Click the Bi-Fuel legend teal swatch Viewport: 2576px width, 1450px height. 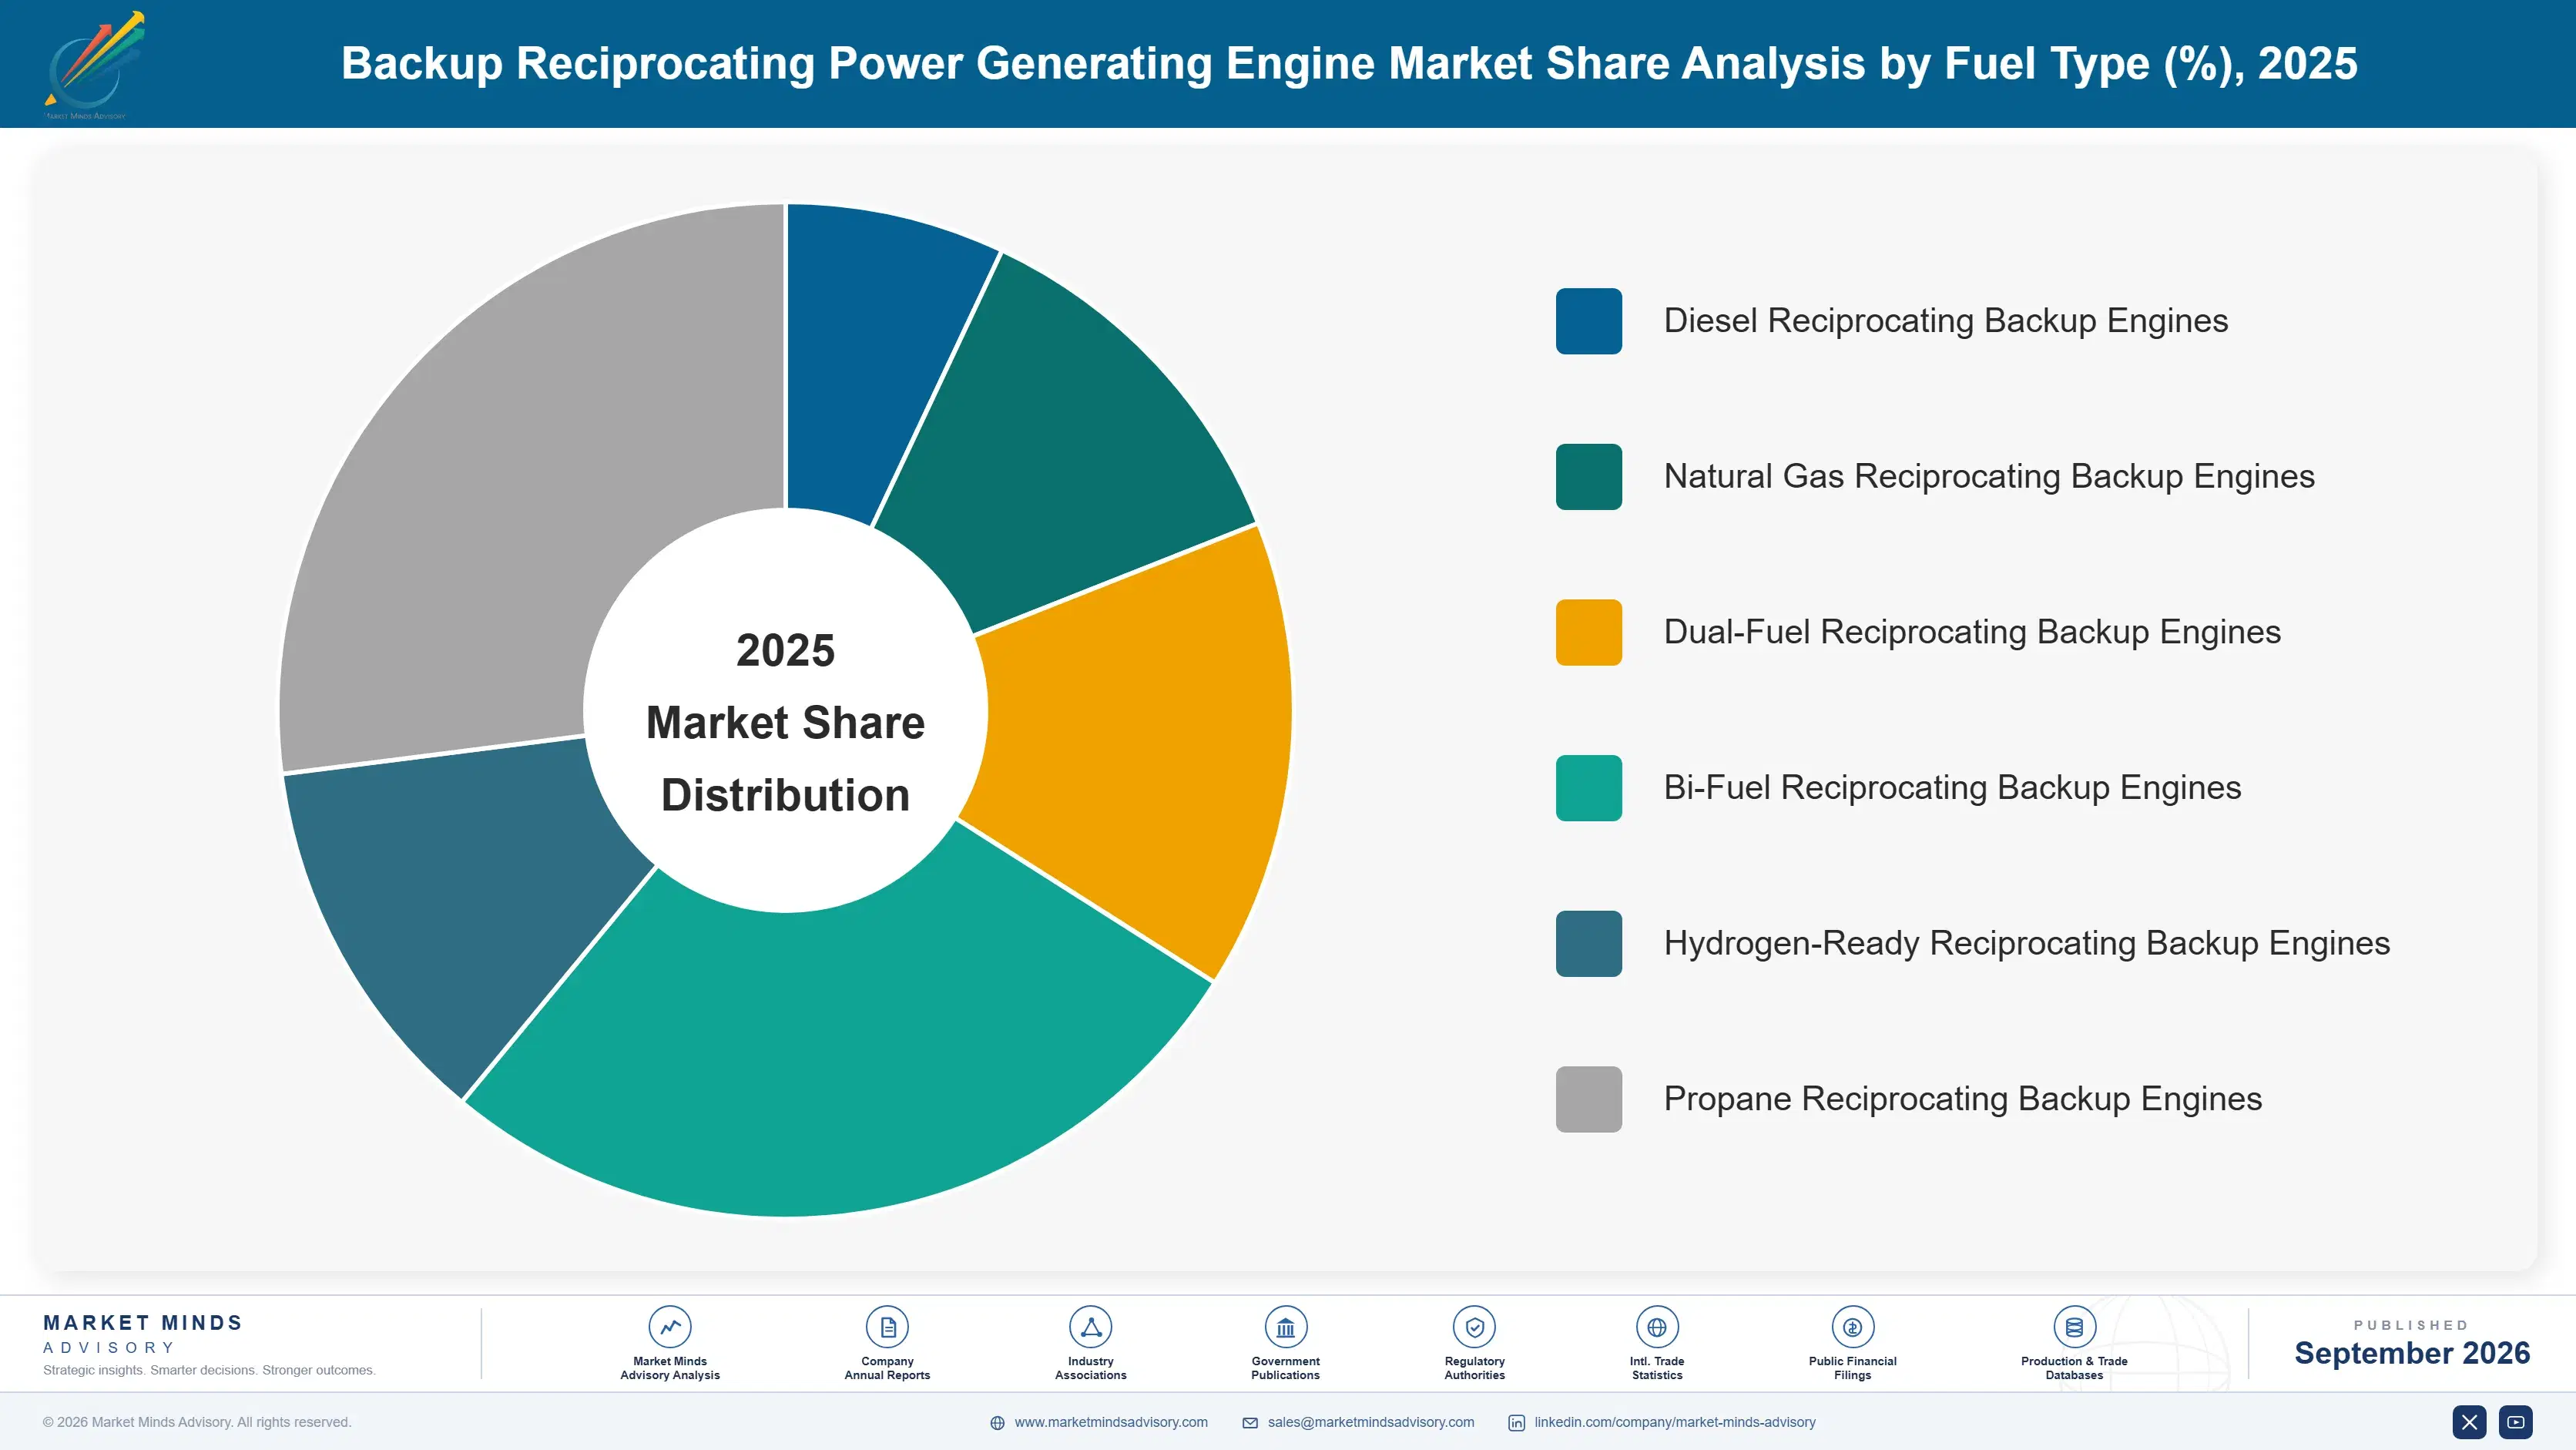[x=1588, y=788]
